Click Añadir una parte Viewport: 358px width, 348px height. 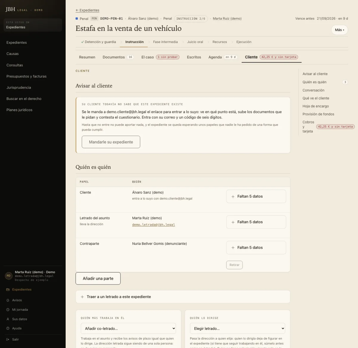(98, 279)
